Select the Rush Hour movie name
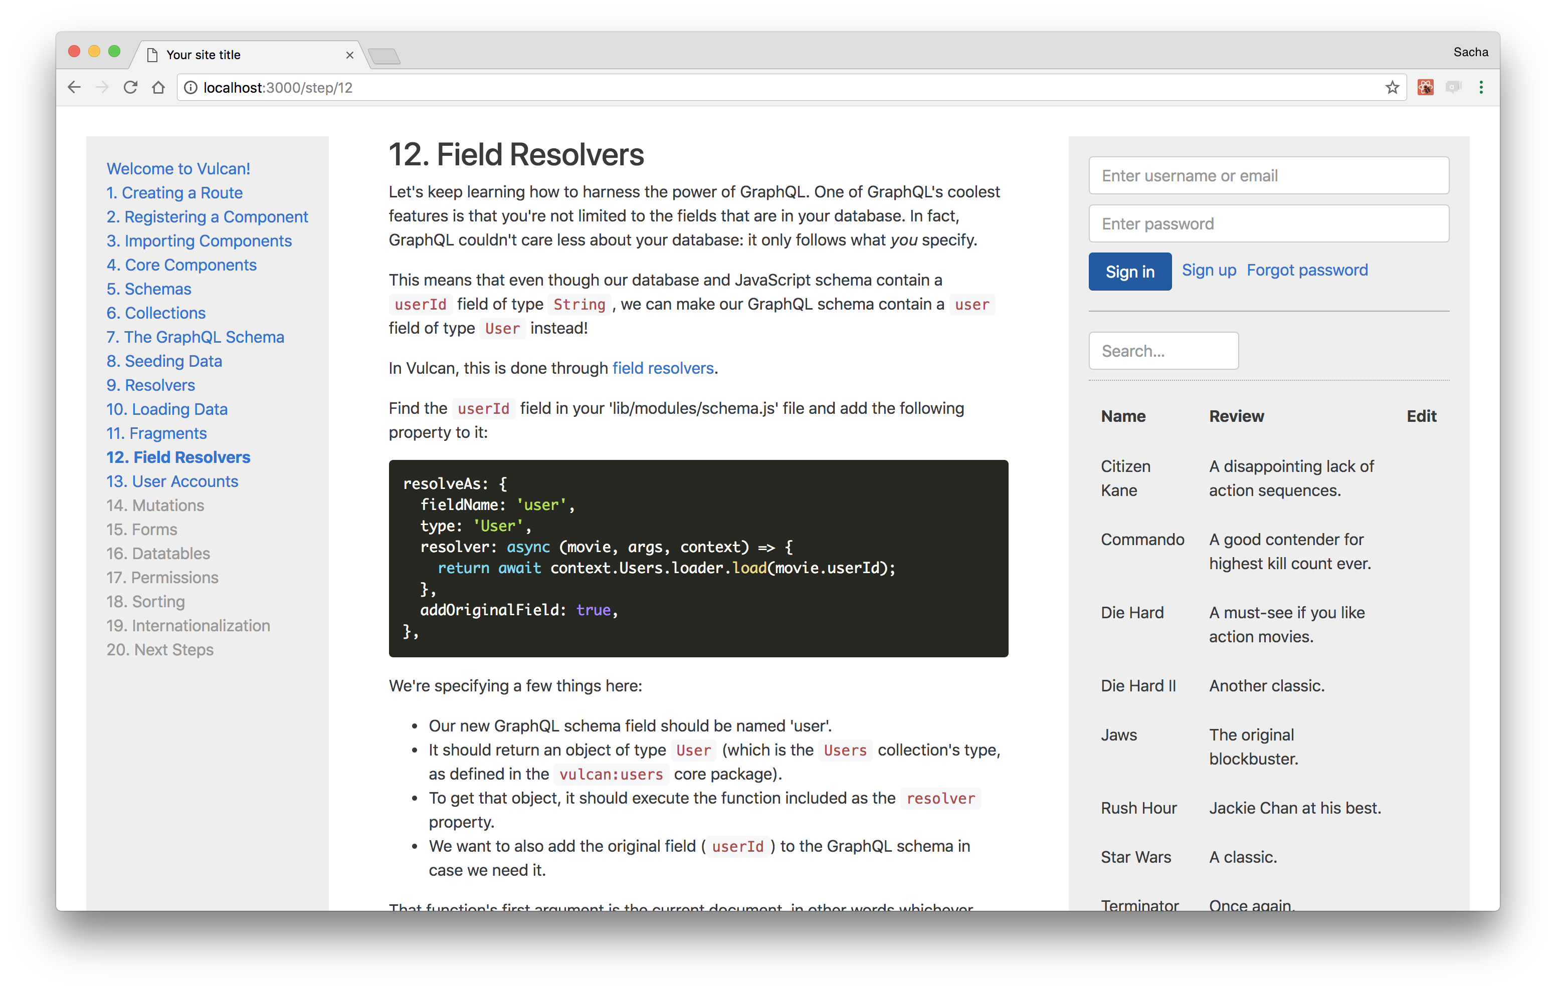This screenshot has width=1556, height=991. click(1138, 808)
